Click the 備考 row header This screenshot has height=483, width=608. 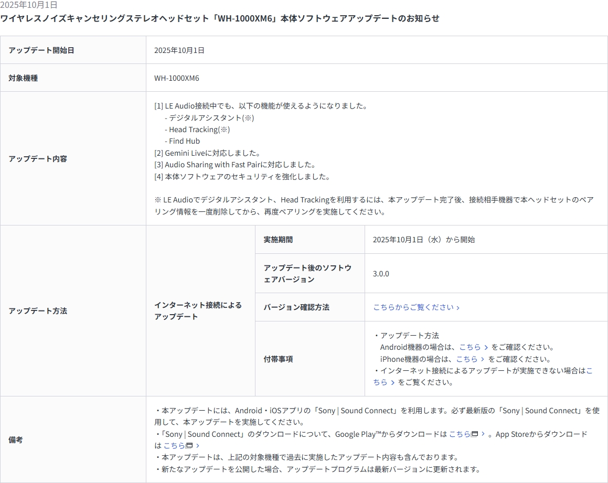click(16, 440)
